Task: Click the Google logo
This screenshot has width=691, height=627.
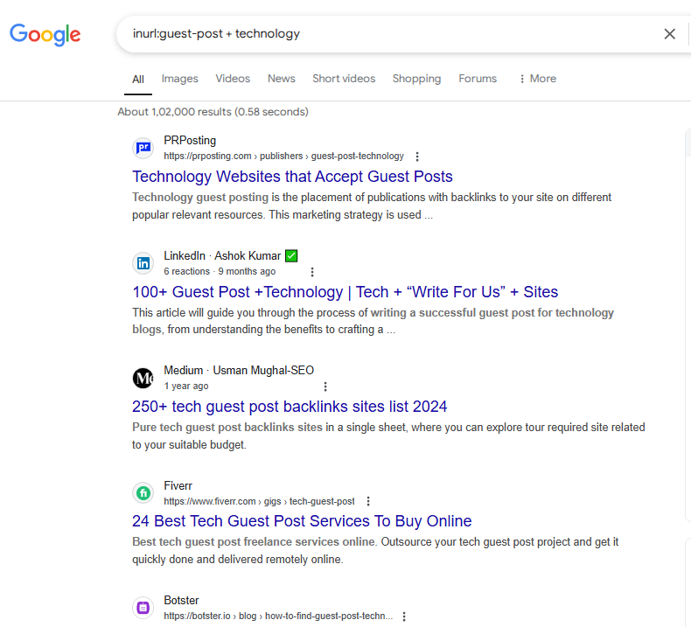Action: [45, 34]
